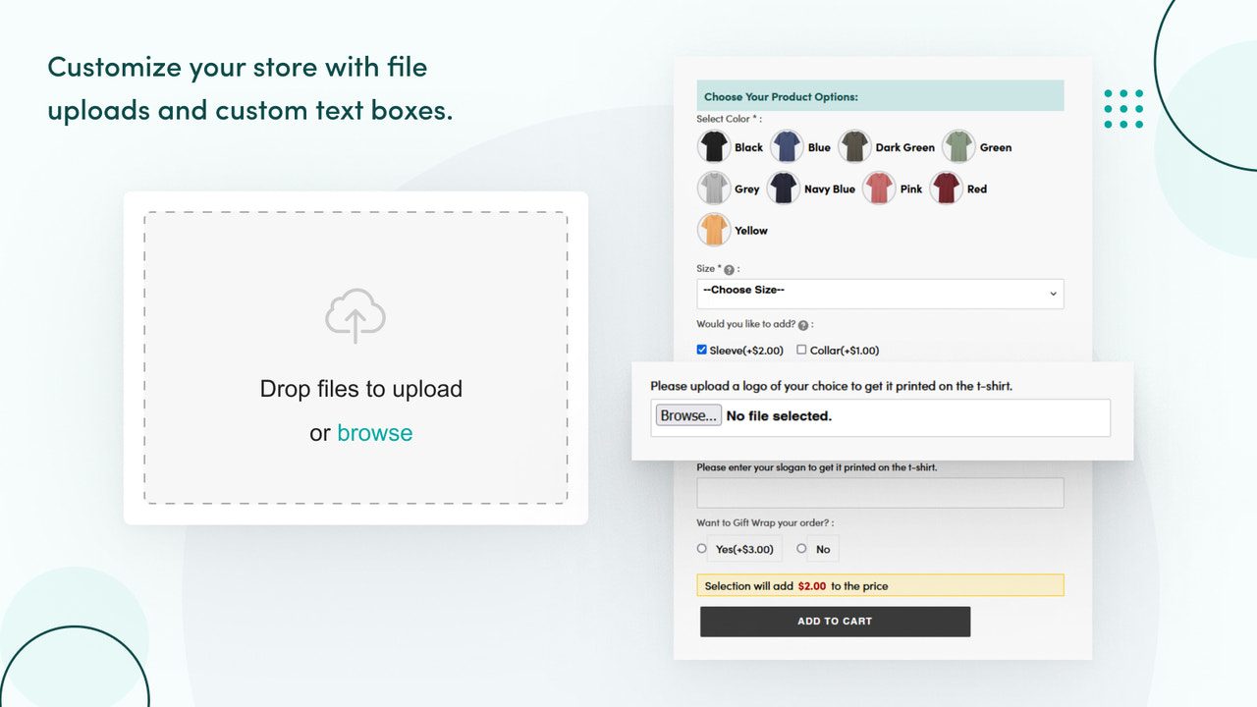Click the teal 'browse' link
This screenshot has width=1257, height=707.
374,432
